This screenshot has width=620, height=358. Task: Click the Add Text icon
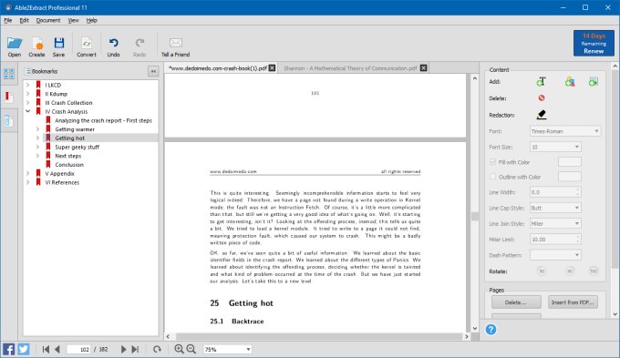(541, 82)
